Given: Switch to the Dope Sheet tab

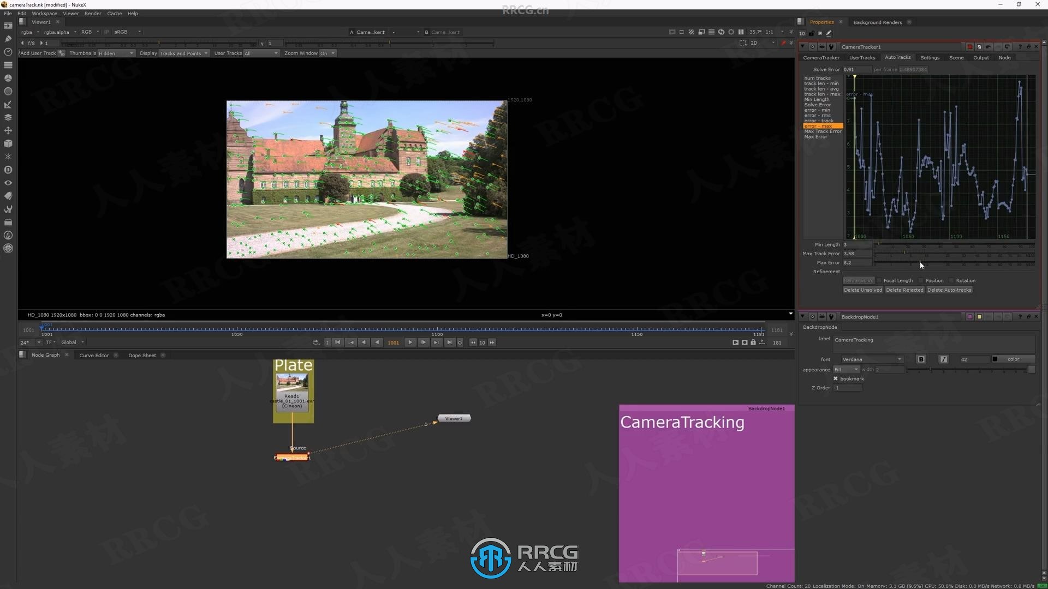Looking at the screenshot, I should pyautogui.click(x=142, y=356).
